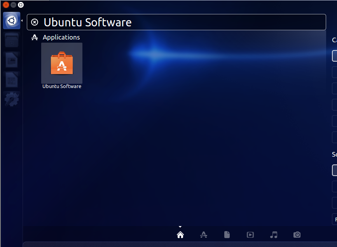Switch to the Video lens
This screenshot has height=247, width=337.
click(x=250, y=235)
